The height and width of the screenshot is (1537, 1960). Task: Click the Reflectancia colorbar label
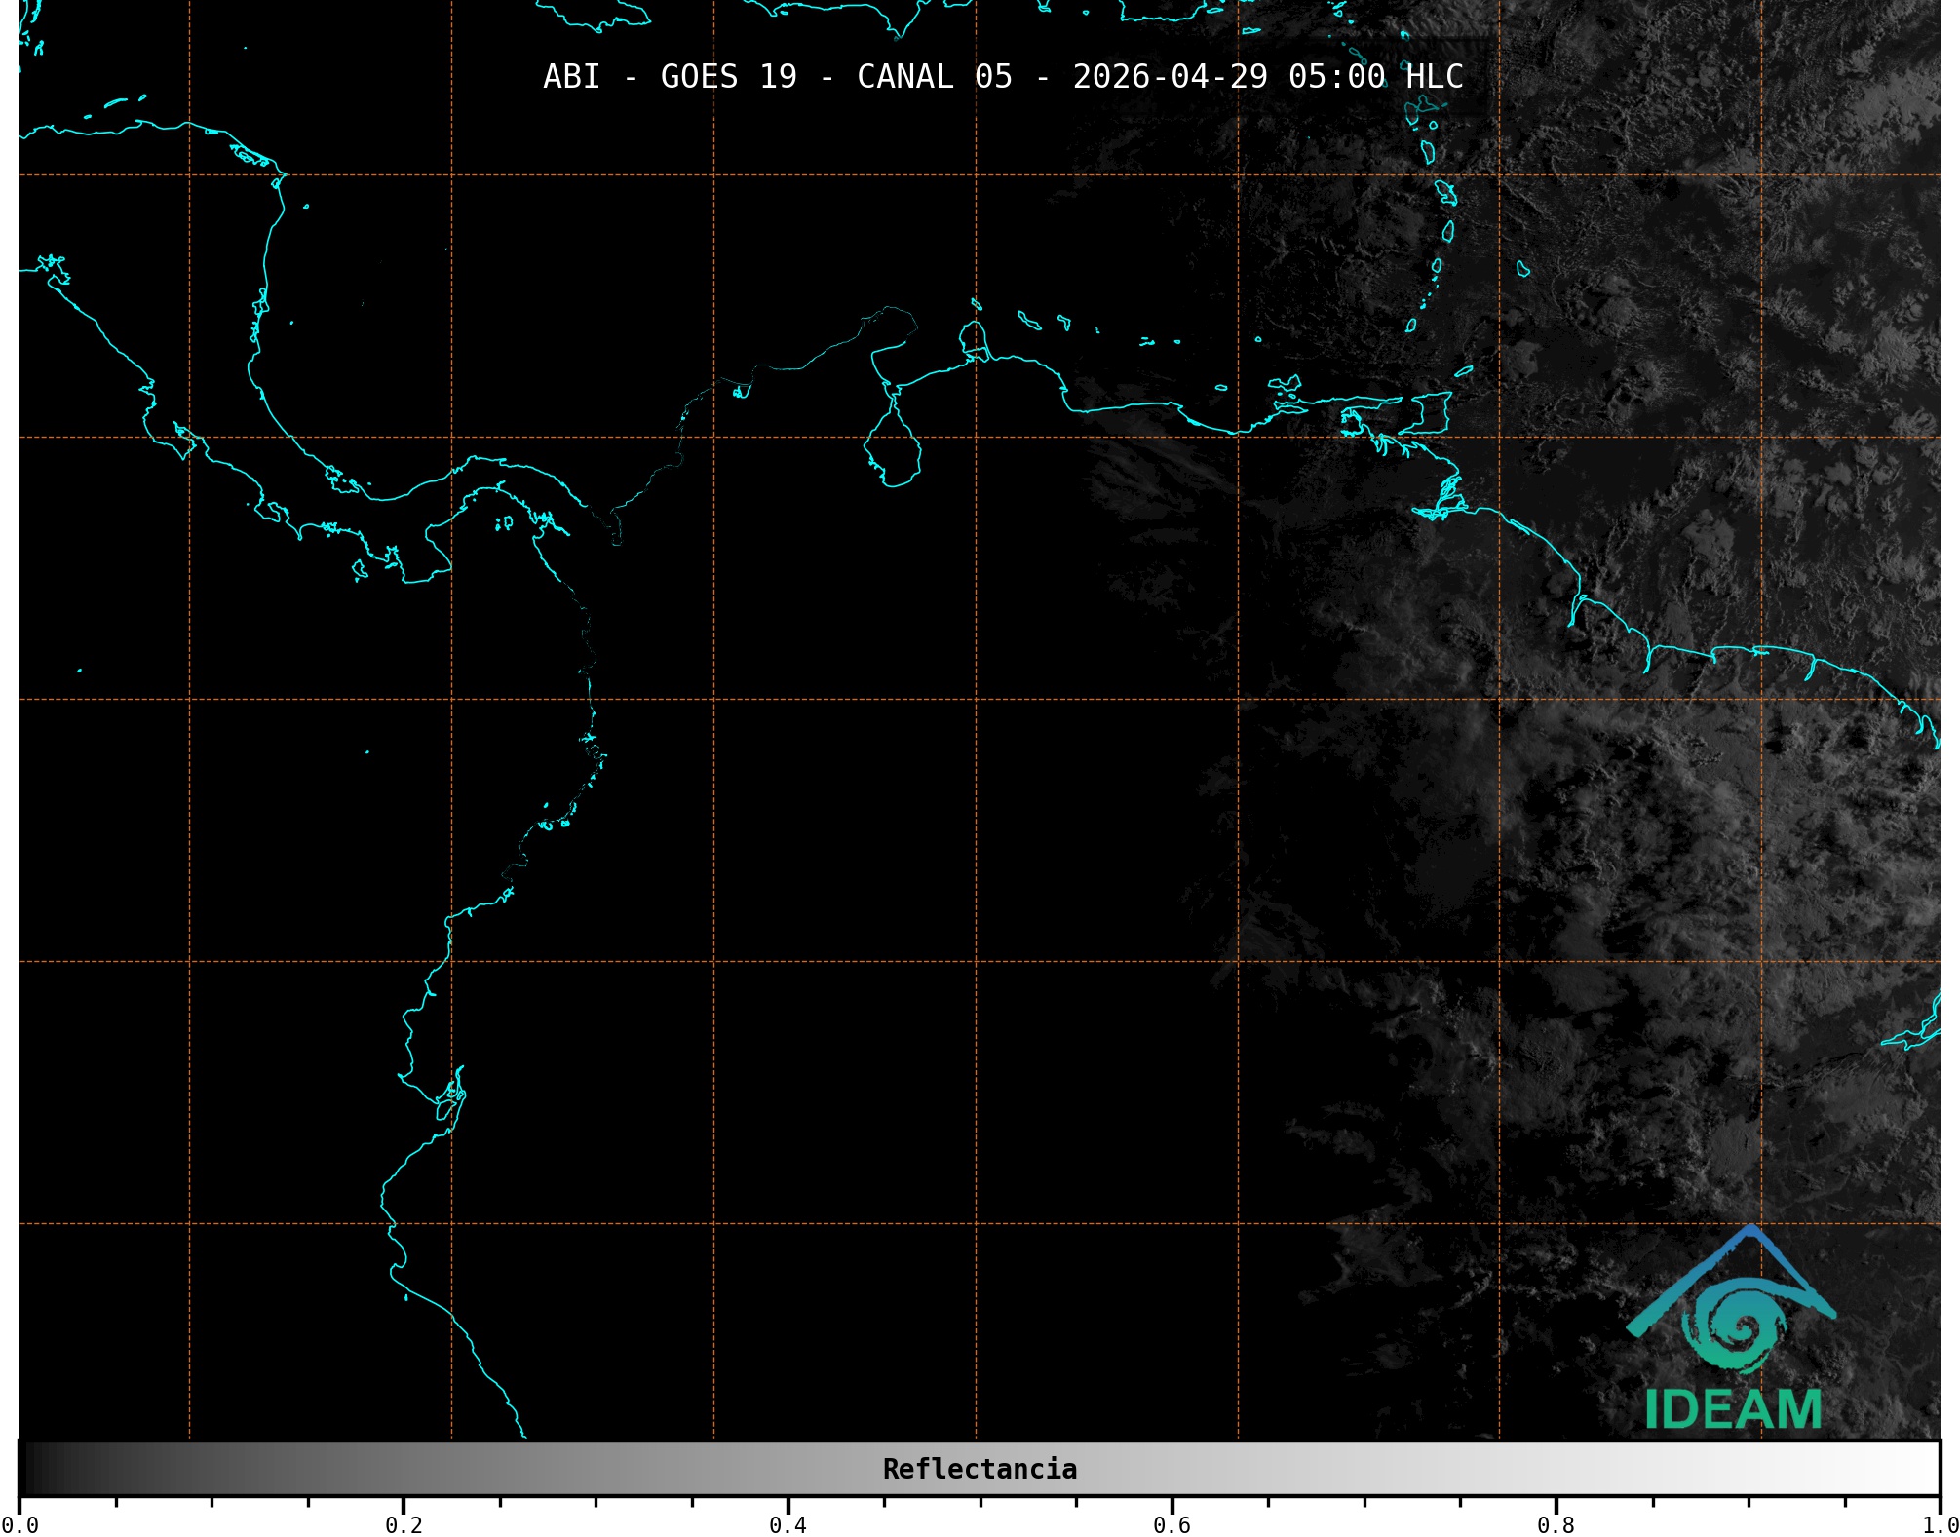pyautogui.click(x=980, y=1469)
